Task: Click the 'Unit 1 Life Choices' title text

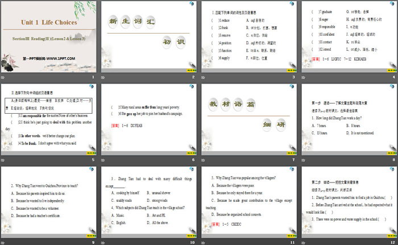Action: (49, 22)
